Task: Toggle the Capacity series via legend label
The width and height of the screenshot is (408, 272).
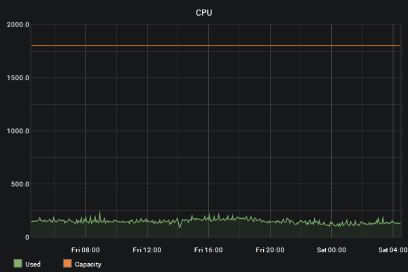Action: (88, 264)
